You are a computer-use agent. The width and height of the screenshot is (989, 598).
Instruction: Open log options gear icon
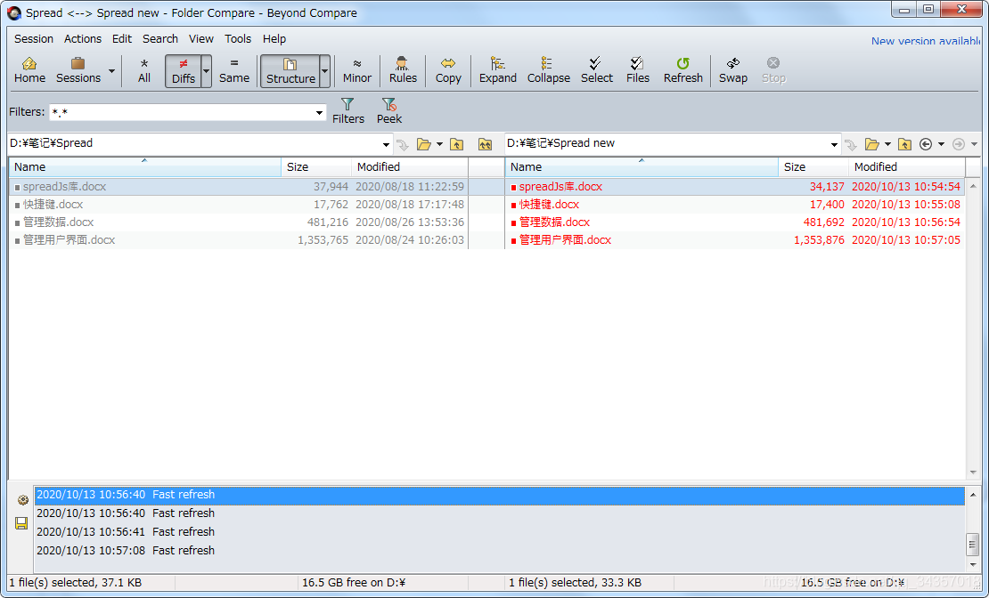[x=22, y=500]
